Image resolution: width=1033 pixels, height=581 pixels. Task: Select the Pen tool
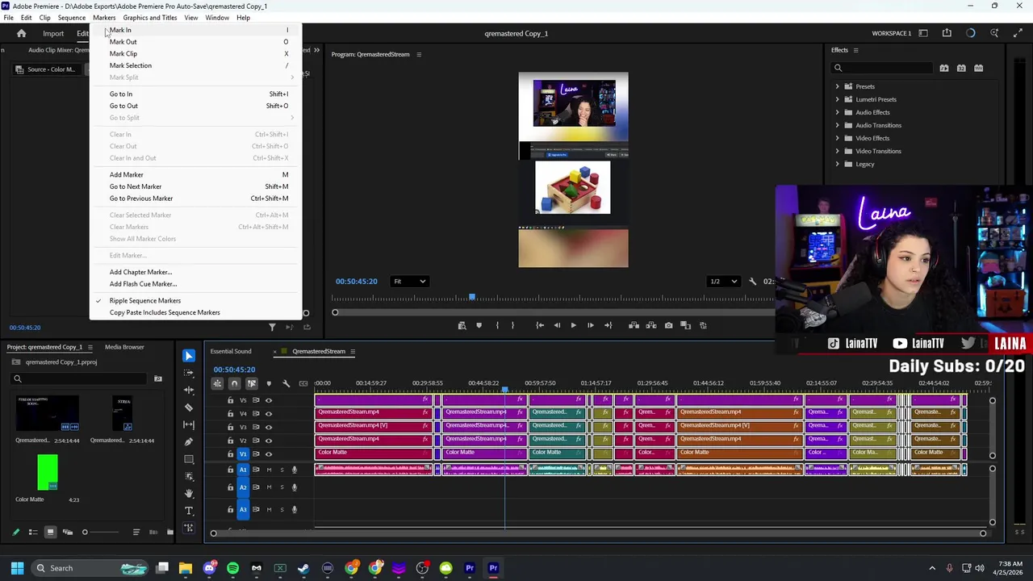(189, 442)
